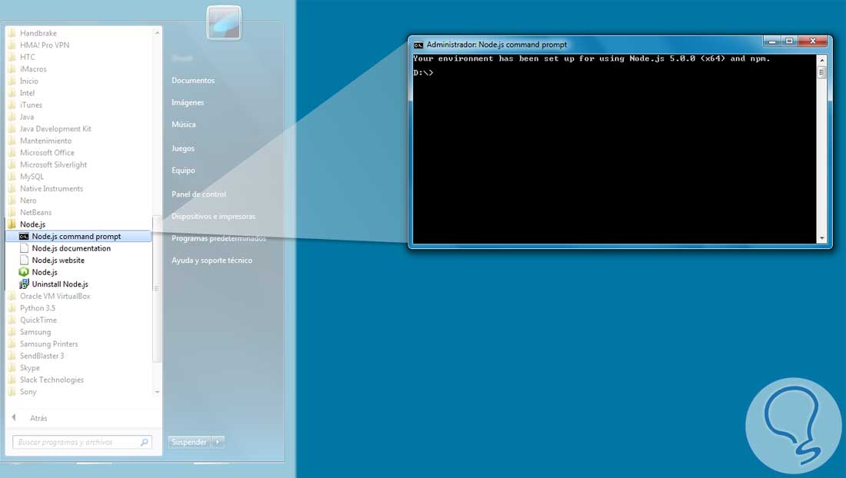Close the Node.js command prompt window
The width and height of the screenshot is (846, 478).
(813, 41)
